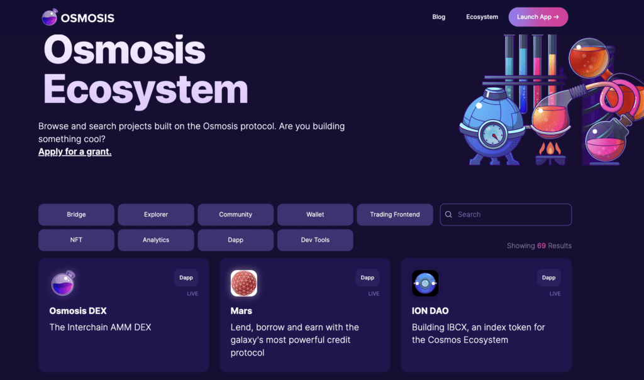Viewport: 644px width, 380px height.
Task: Click the magnifier icon in search box
Action: 448,215
